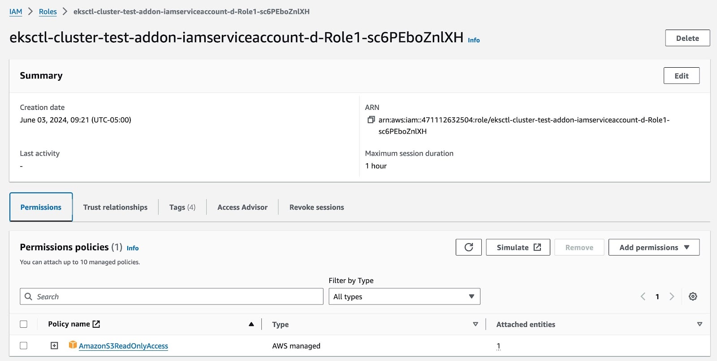The height and width of the screenshot is (361, 717).
Task: Open Add permissions dropdown menu
Action: 654,248
